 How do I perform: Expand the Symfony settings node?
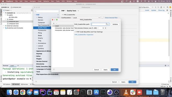point(37,48)
